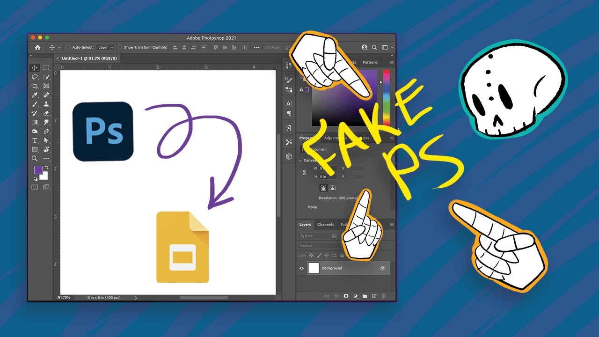This screenshot has height=337, width=599.
Task: Open the Normal blend mode dropdown
Action: 321,246
